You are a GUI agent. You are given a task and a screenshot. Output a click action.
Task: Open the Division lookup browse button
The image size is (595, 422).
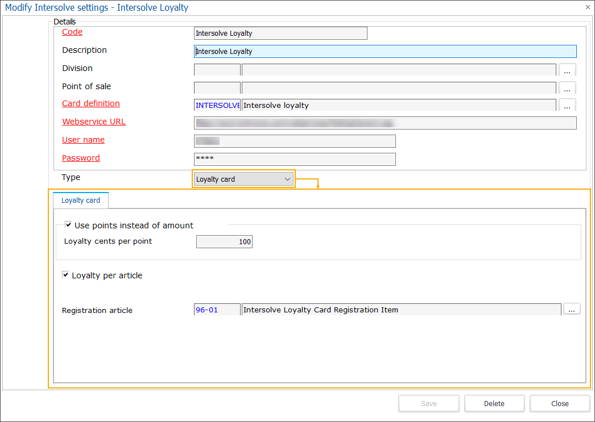567,70
